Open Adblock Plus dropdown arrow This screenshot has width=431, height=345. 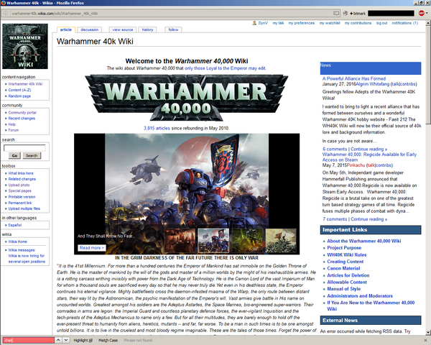pyautogui.click(x=427, y=13)
